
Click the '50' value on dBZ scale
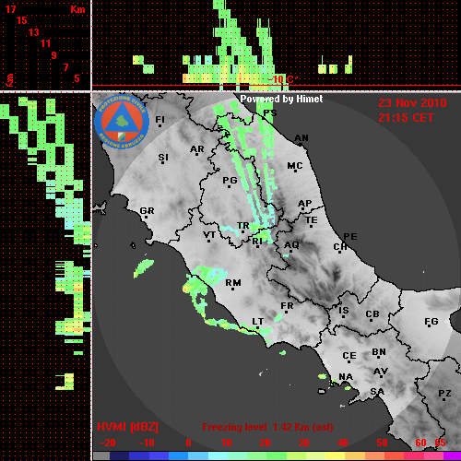point(382,443)
